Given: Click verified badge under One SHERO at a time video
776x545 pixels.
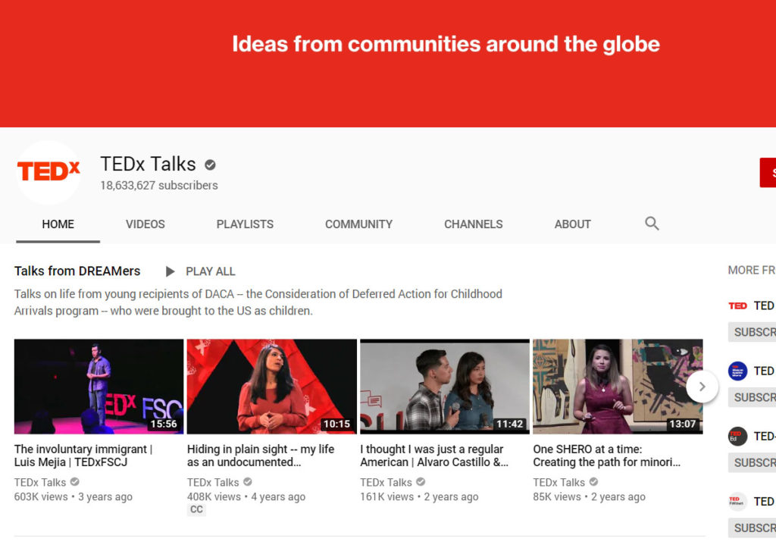Looking at the screenshot, I should tap(593, 481).
